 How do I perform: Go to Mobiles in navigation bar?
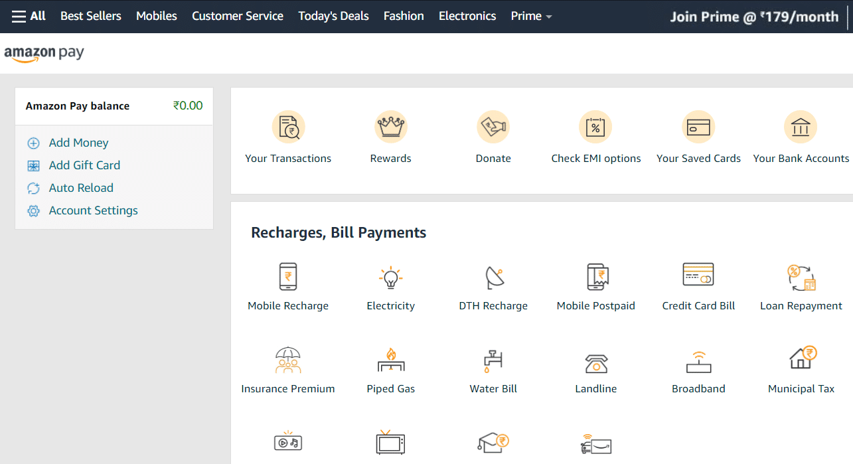click(x=157, y=16)
